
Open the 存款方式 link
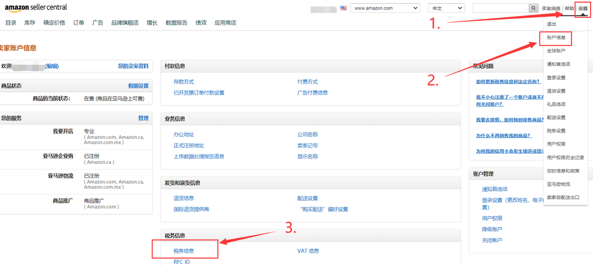pyautogui.click(x=184, y=82)
